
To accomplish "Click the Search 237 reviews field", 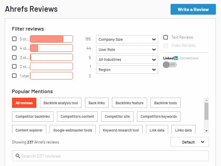I will coord(110,156).
